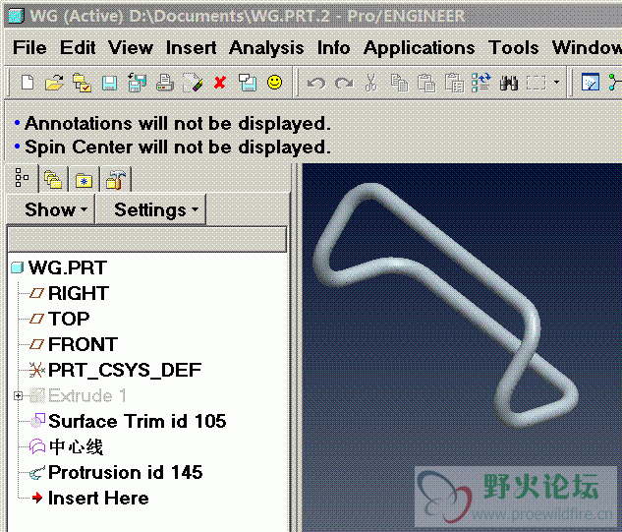
Task: Create a new file with New icon
Action: [27, 83]
